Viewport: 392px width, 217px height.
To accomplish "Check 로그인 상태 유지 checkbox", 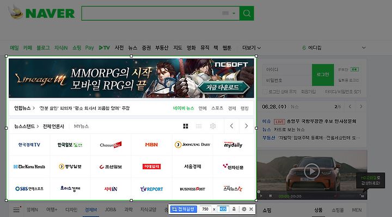I will [266, 92].
